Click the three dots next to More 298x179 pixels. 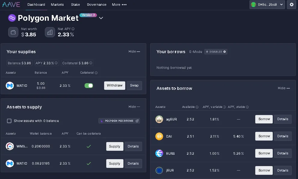[124, 5]
